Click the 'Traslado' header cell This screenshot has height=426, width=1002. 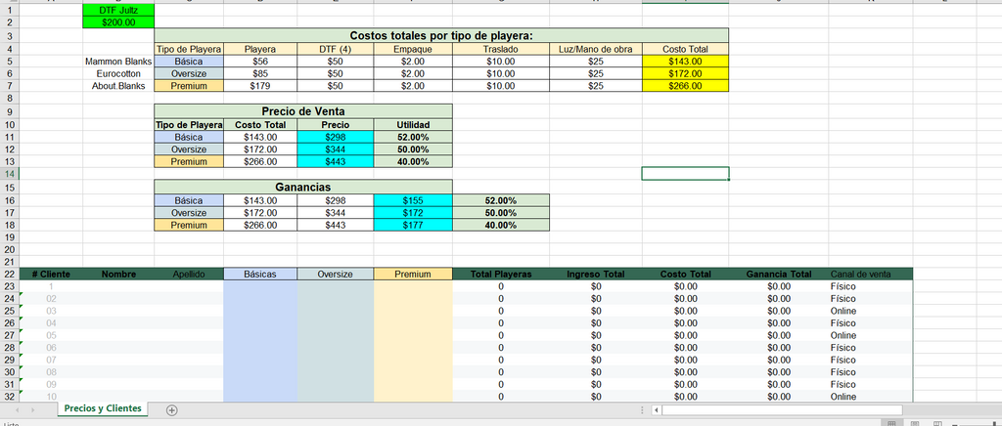click(x=500, y=49)
